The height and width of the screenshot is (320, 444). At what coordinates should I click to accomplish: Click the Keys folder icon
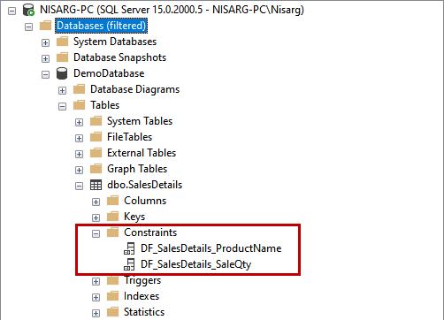pos(112,217)
